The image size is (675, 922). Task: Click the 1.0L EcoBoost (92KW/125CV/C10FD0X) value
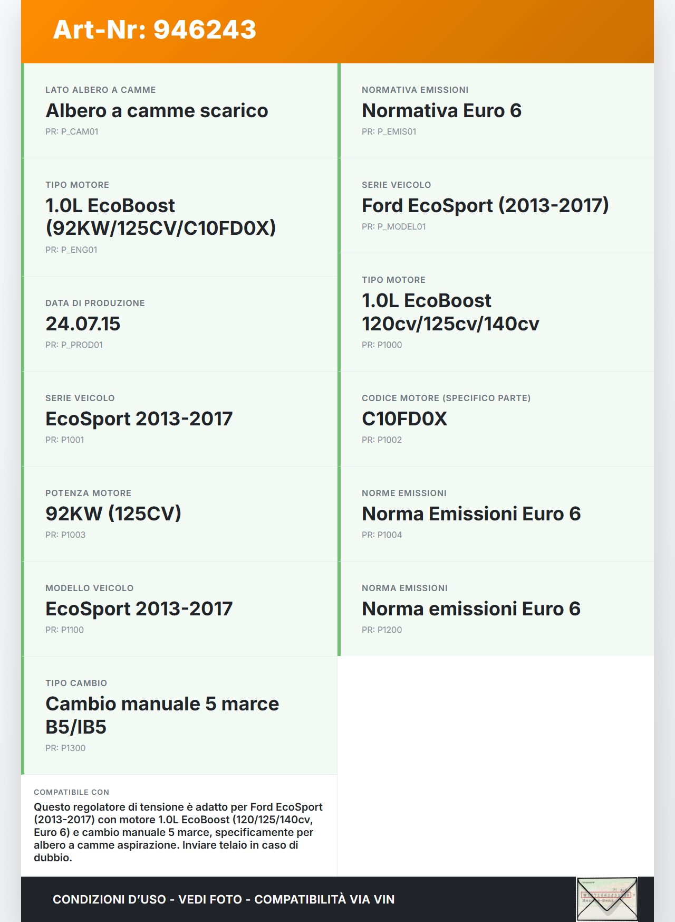160,217
